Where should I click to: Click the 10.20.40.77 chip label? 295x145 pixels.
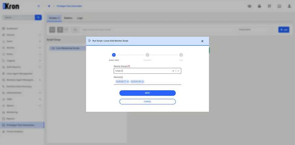[x=121, y=82]
